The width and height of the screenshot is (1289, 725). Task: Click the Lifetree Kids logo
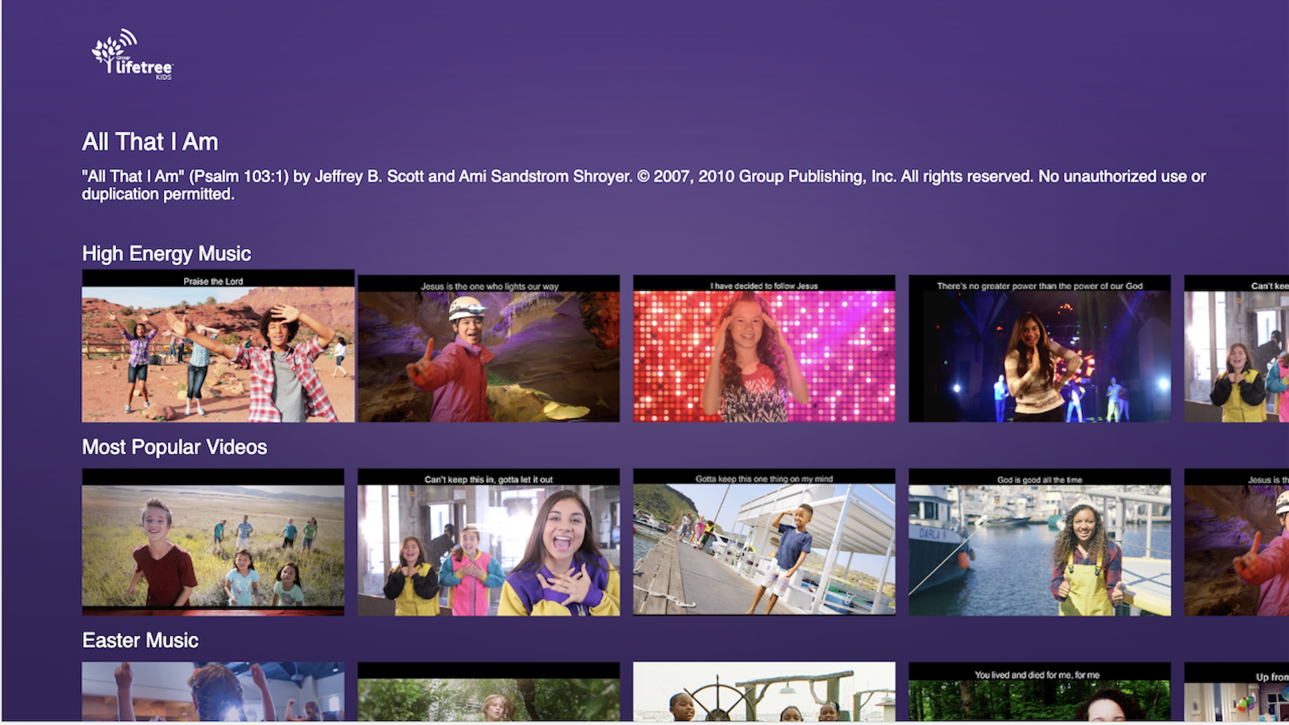tap(132, 55)
